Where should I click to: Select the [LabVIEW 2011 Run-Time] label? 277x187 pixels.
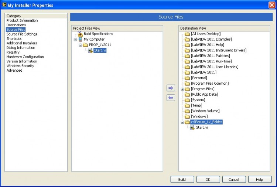click(211, 61)
